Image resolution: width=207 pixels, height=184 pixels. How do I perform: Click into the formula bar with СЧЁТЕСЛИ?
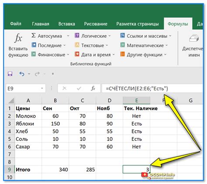[x=152, y=88]
